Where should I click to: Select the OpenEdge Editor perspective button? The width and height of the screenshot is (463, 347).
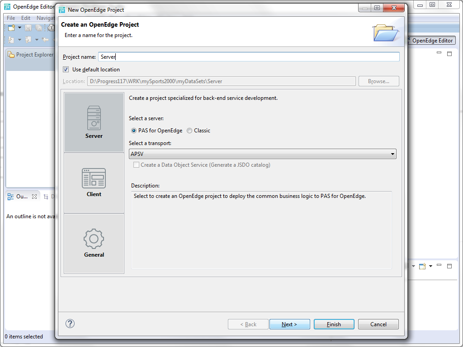pos(432,41)
